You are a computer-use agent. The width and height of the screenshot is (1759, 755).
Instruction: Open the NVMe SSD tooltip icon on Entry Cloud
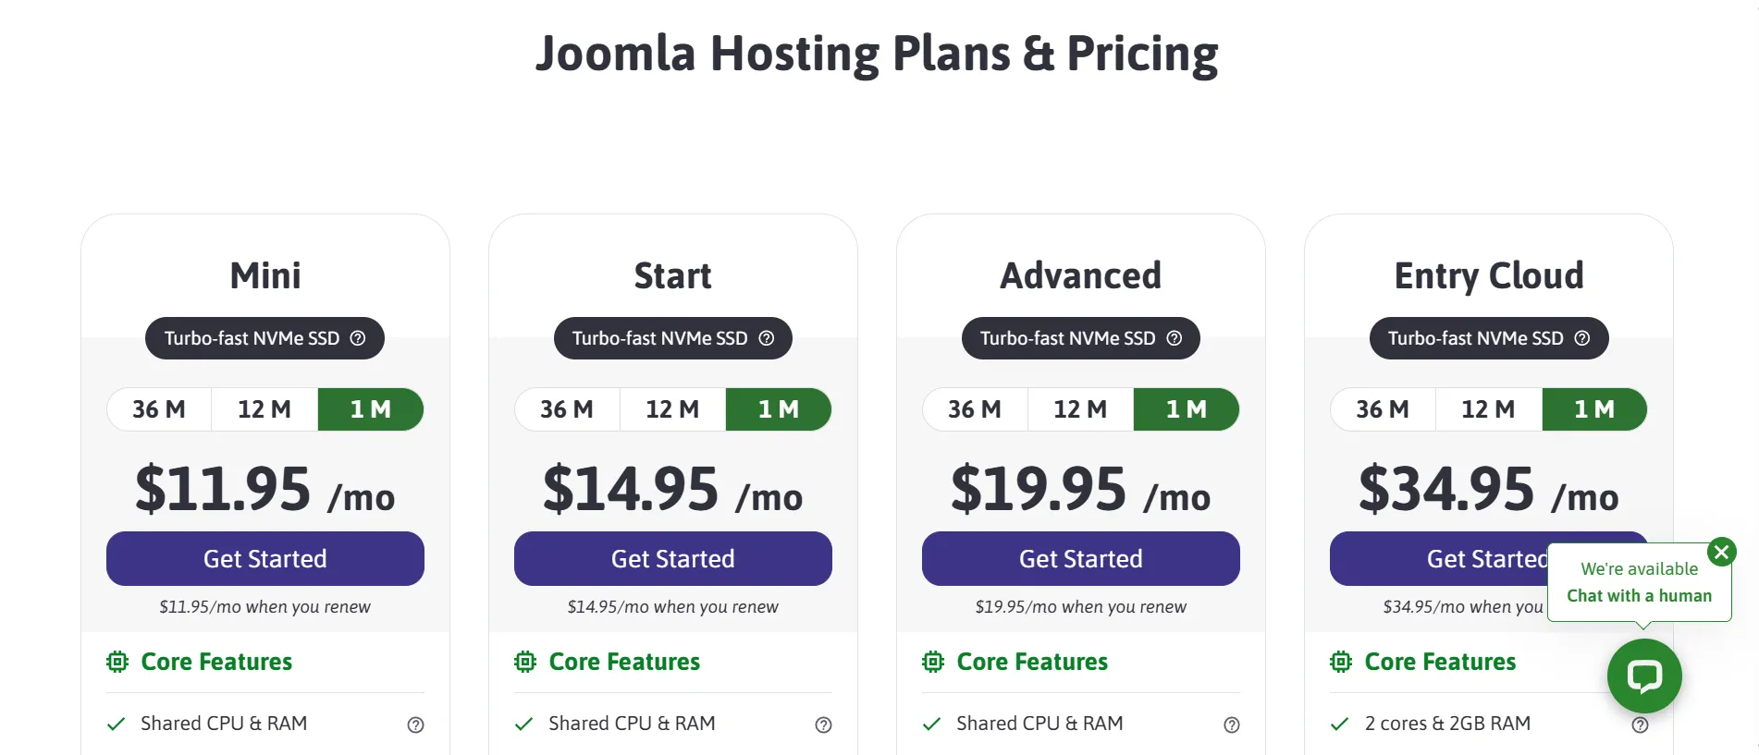[1582, 338]
